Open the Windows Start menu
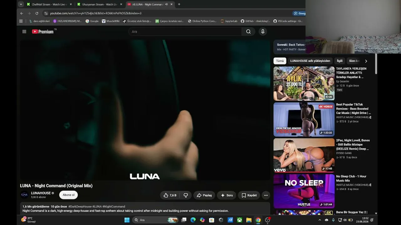The image size is (401, 225). tap(127, 220)
